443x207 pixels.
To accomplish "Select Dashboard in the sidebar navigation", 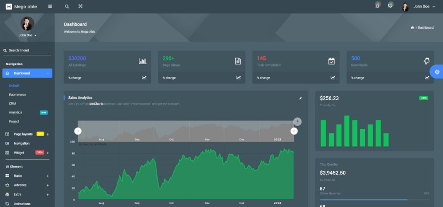I will tap(27, 73).
